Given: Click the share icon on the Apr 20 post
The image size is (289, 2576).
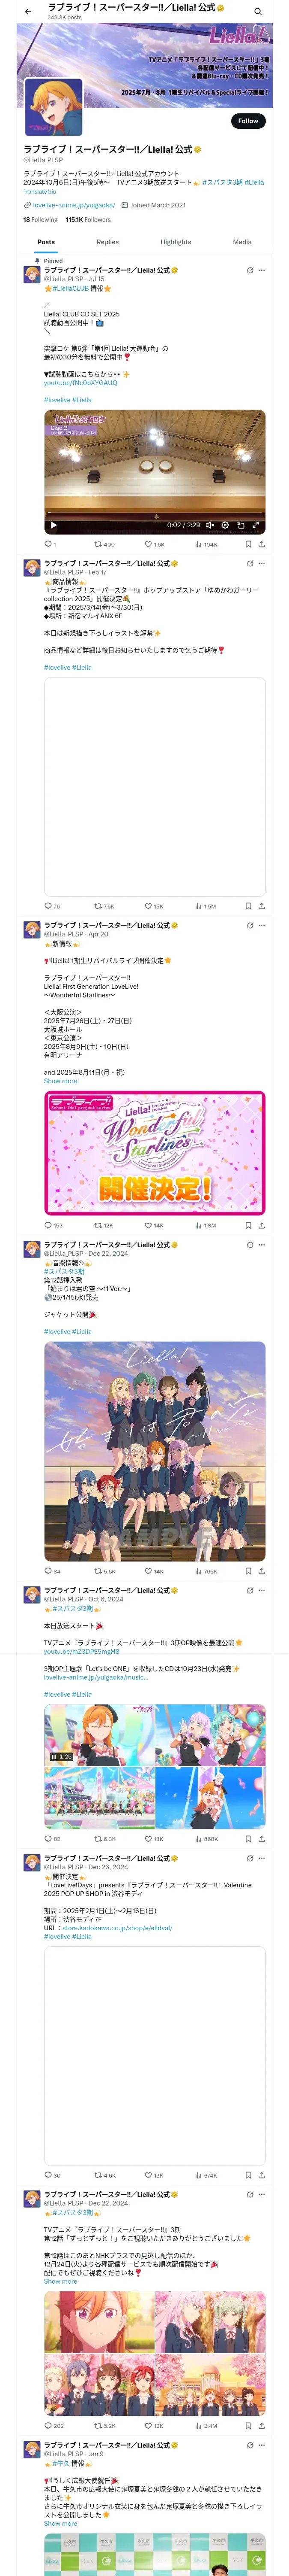Looking at the screenshot, I should coord(261,1225).
